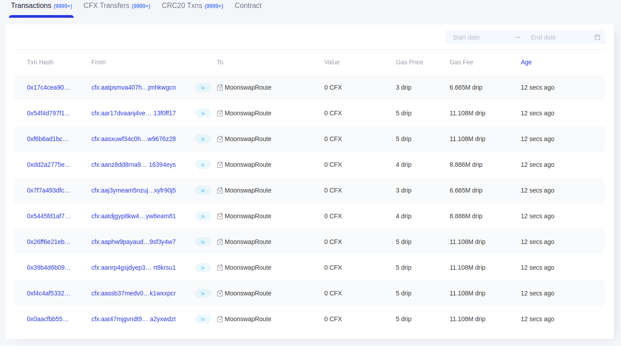Image resolution: width=621 pixels, height=346 pixels.
Task: Open sender address cfx:aat47mjgvndt9…a2yxwdzt
Action: point(133,319)
